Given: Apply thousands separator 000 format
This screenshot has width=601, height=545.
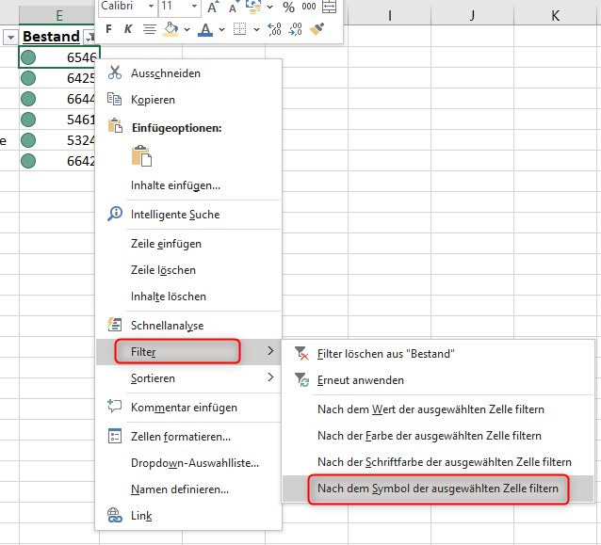Looking at the screenshot, I should [x=309, y=7].
